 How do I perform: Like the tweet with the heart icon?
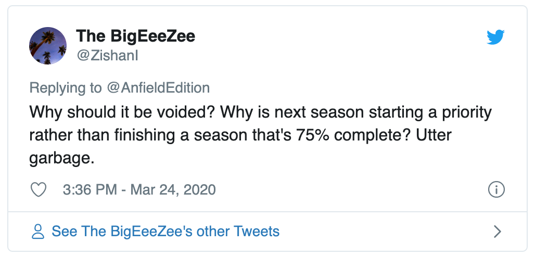click(x=39, y=189)
